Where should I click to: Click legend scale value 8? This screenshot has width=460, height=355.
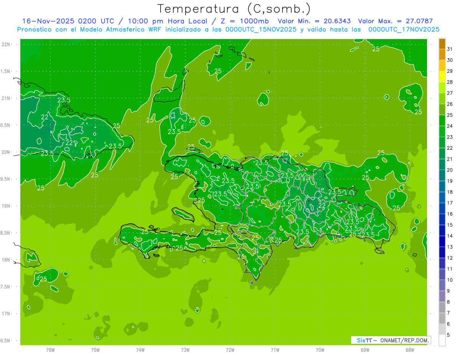[449, 302]
